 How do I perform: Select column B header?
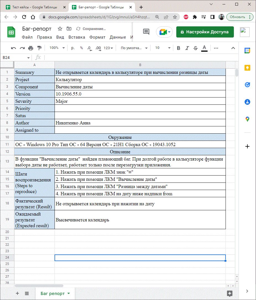[x=140, y=65]
